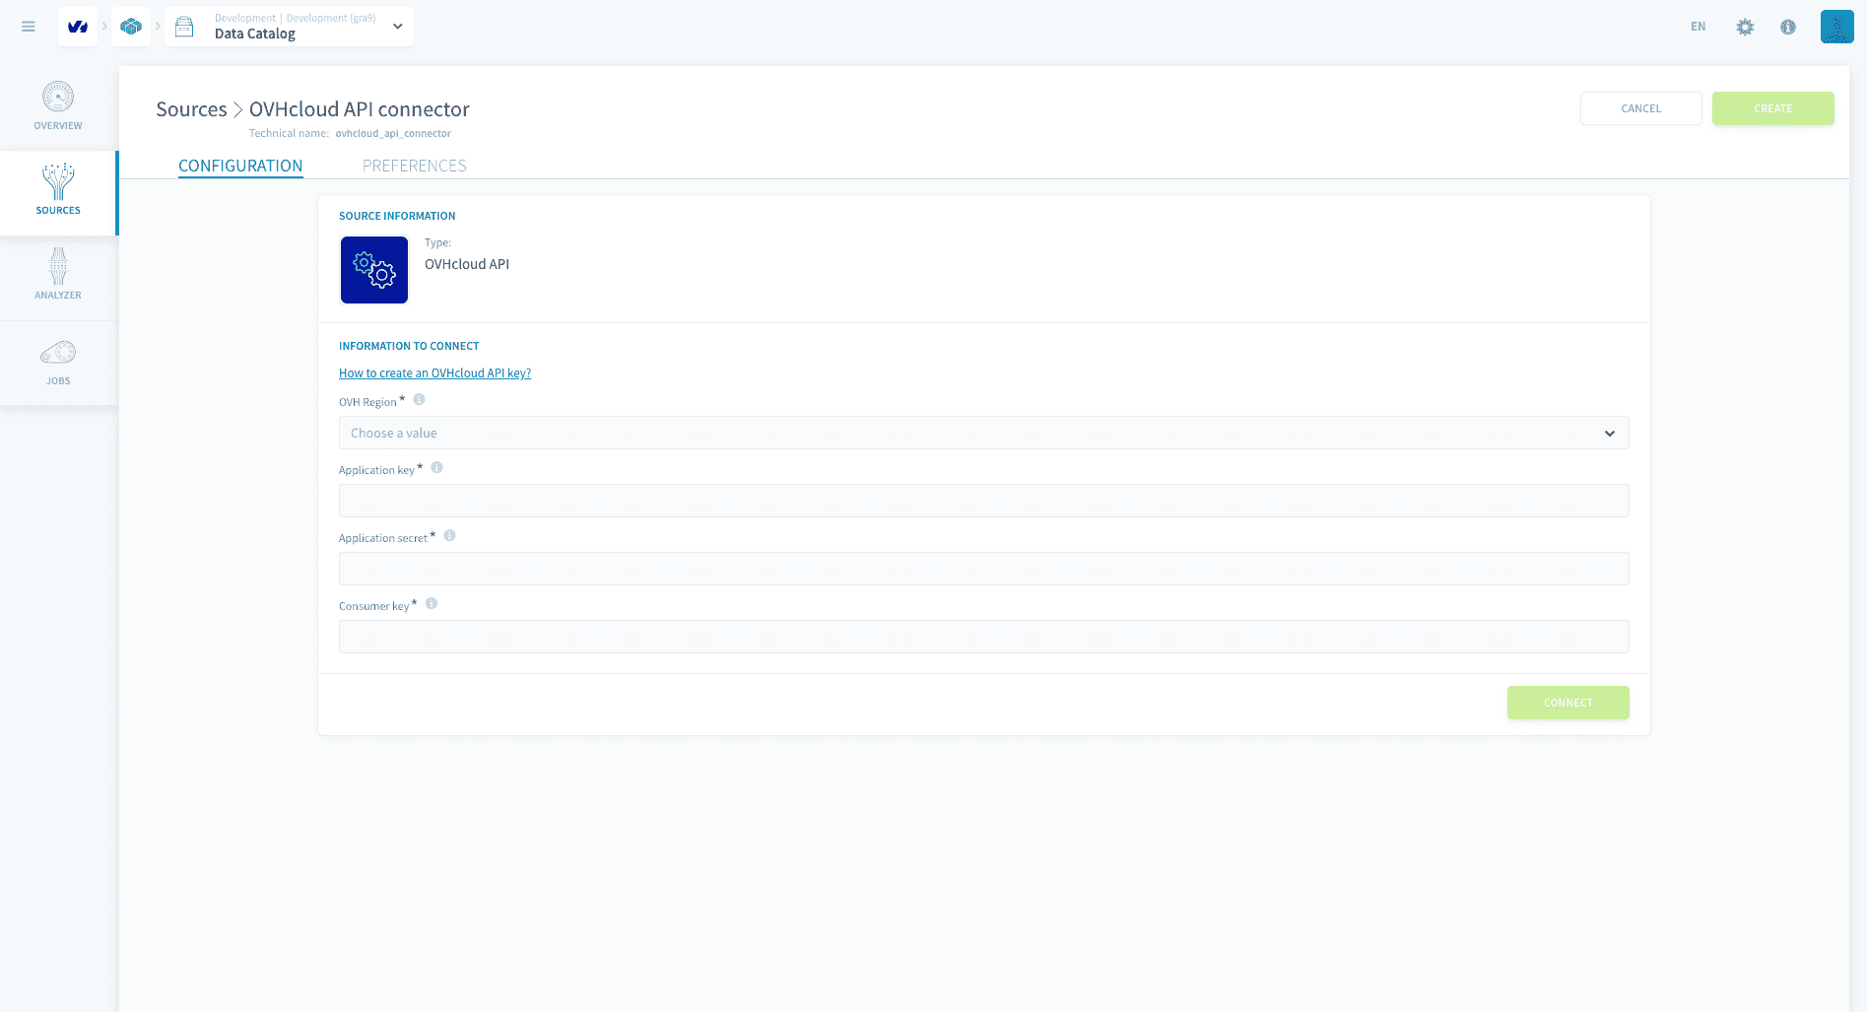Image resolution: width=1867 pixels, height=1012 pixels.
Task: Focus the Application key input field
Action: [x=983, y=501]
